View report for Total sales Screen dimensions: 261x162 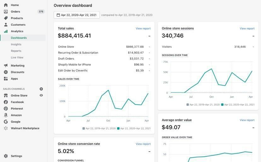click(143, 28)
